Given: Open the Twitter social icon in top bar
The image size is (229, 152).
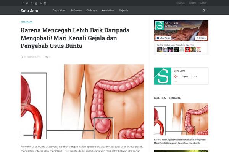Looking at the screenshot, I should [27, 3].
